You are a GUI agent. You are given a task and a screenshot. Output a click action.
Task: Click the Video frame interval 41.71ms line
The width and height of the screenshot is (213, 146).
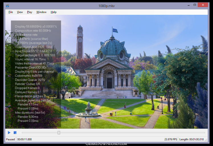34,63
